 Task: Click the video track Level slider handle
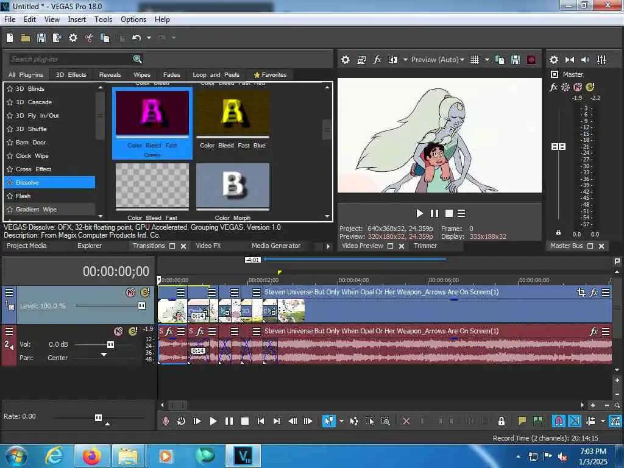pos(141,306)
